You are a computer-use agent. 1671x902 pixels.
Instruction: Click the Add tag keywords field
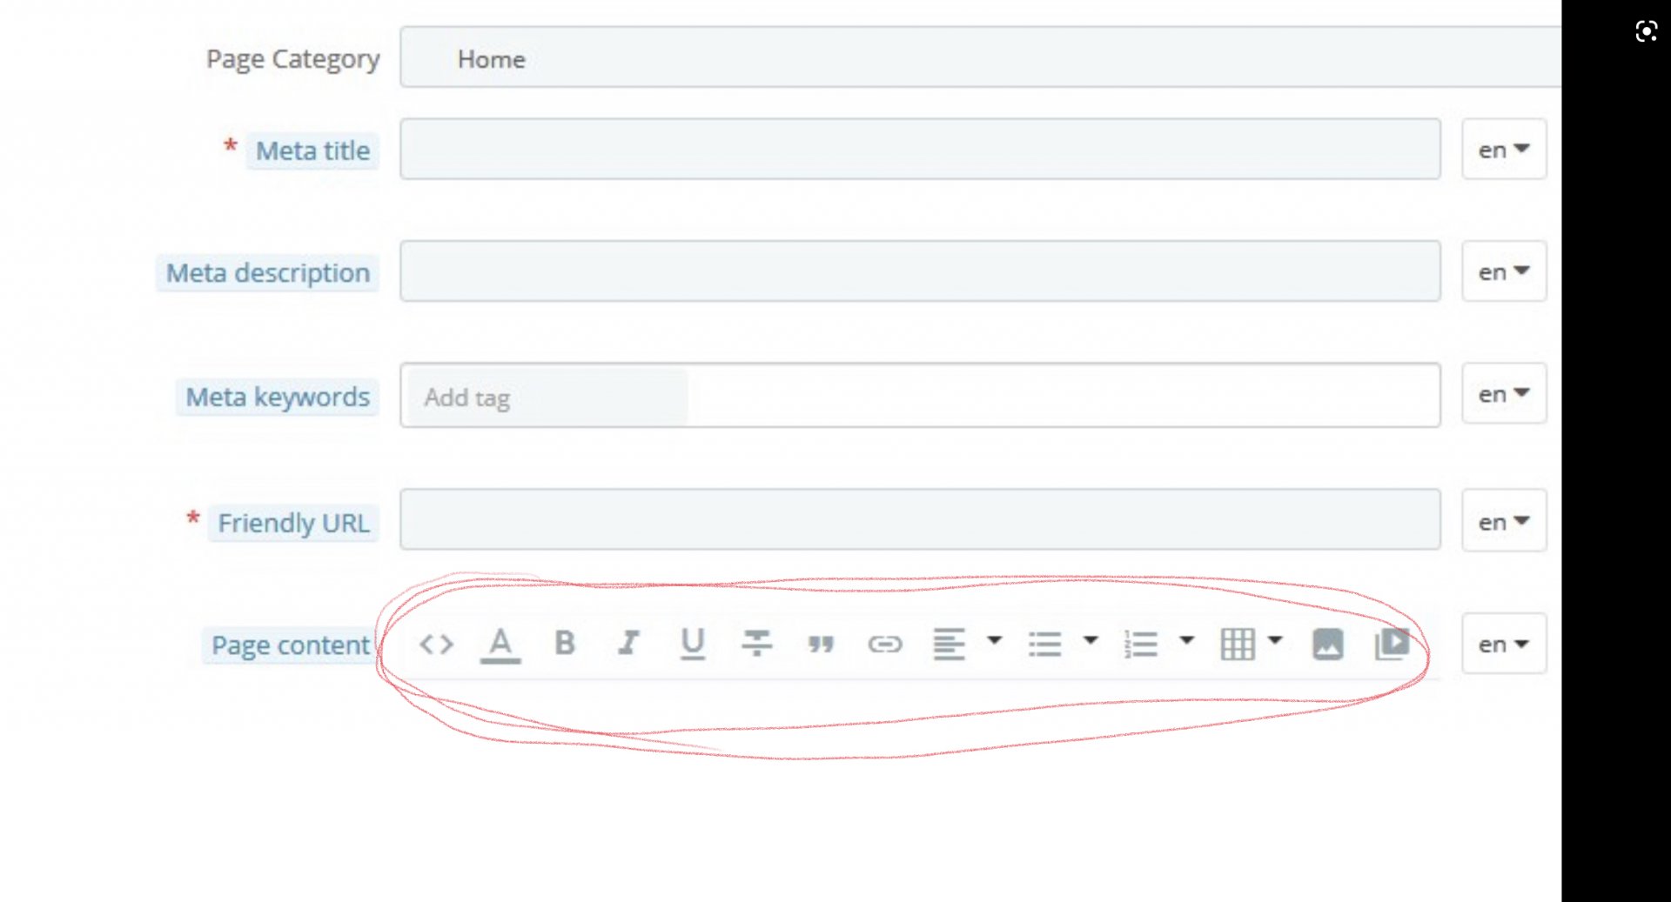click(x=920, y=396)
